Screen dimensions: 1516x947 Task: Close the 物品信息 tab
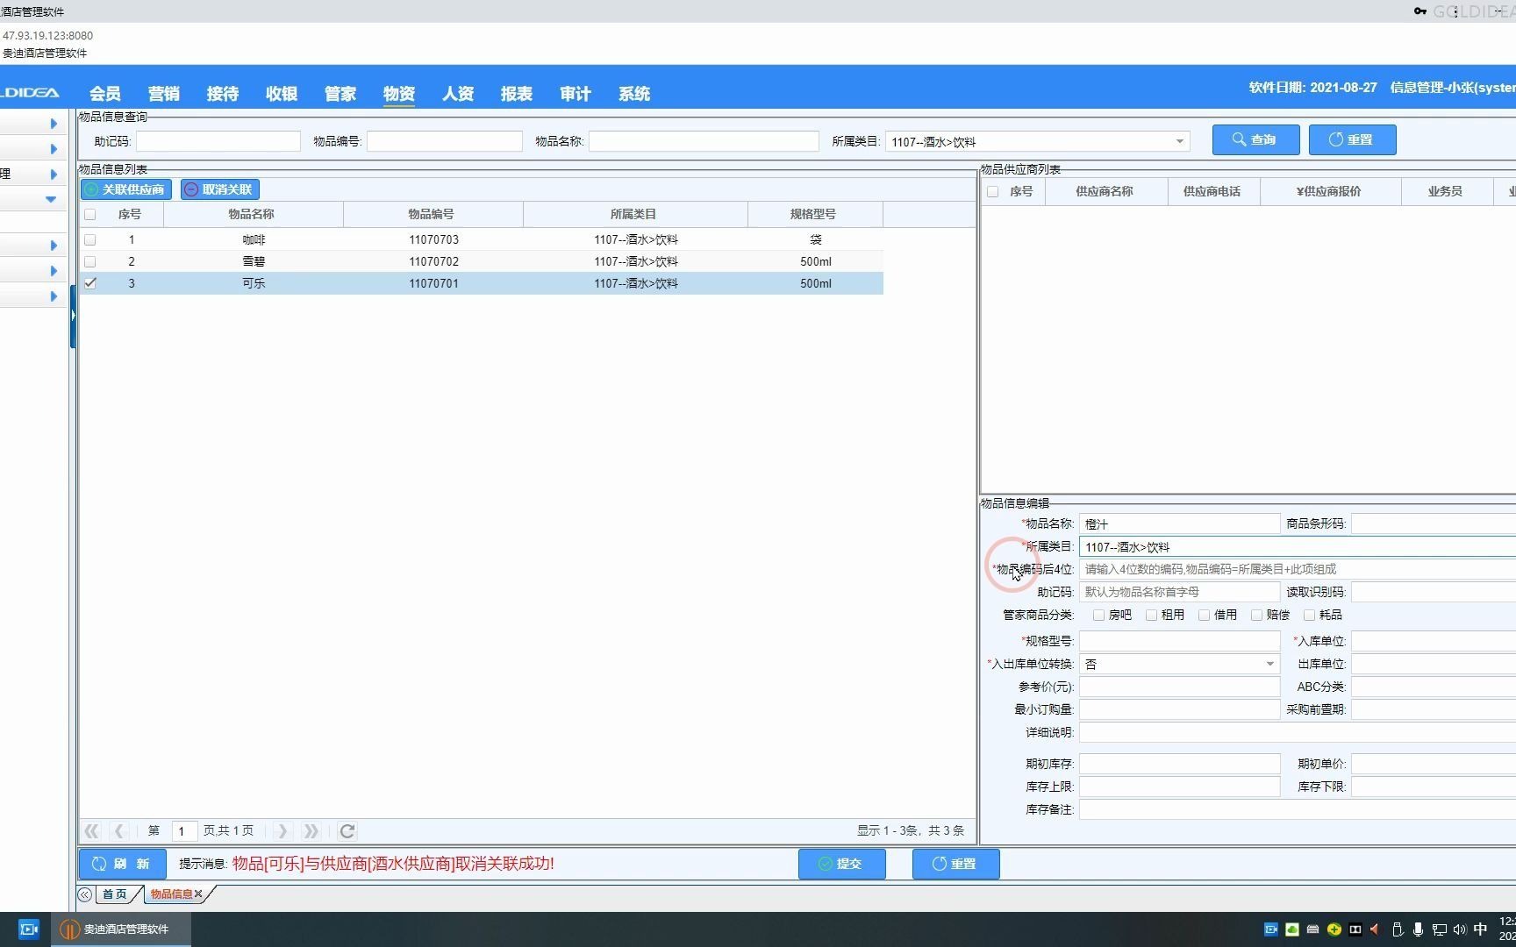198,894
